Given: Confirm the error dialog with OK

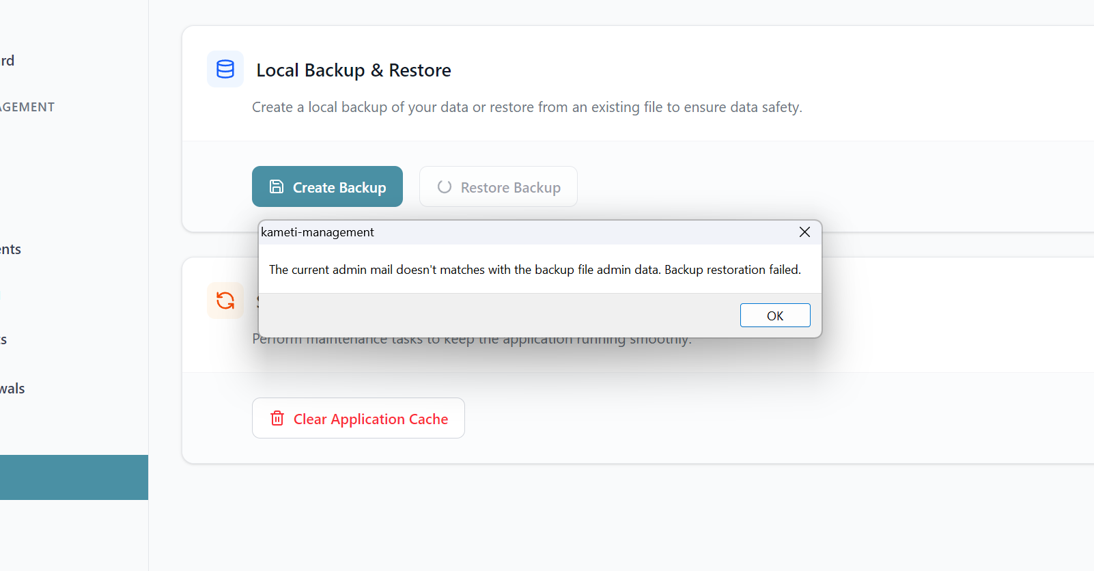Looking at the screenshot, I should click(x=775, y=316).
